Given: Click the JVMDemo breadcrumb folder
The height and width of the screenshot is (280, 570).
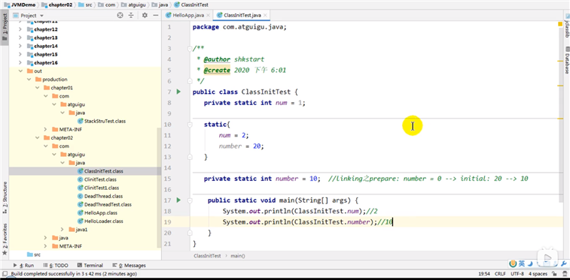Looking at the screenshot, I should click(20, 5).
